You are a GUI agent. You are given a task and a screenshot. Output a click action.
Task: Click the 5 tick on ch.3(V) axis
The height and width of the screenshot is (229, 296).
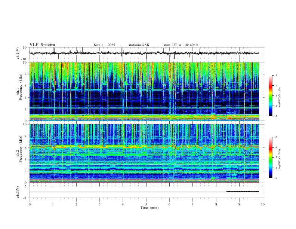(x=26, y=186)
